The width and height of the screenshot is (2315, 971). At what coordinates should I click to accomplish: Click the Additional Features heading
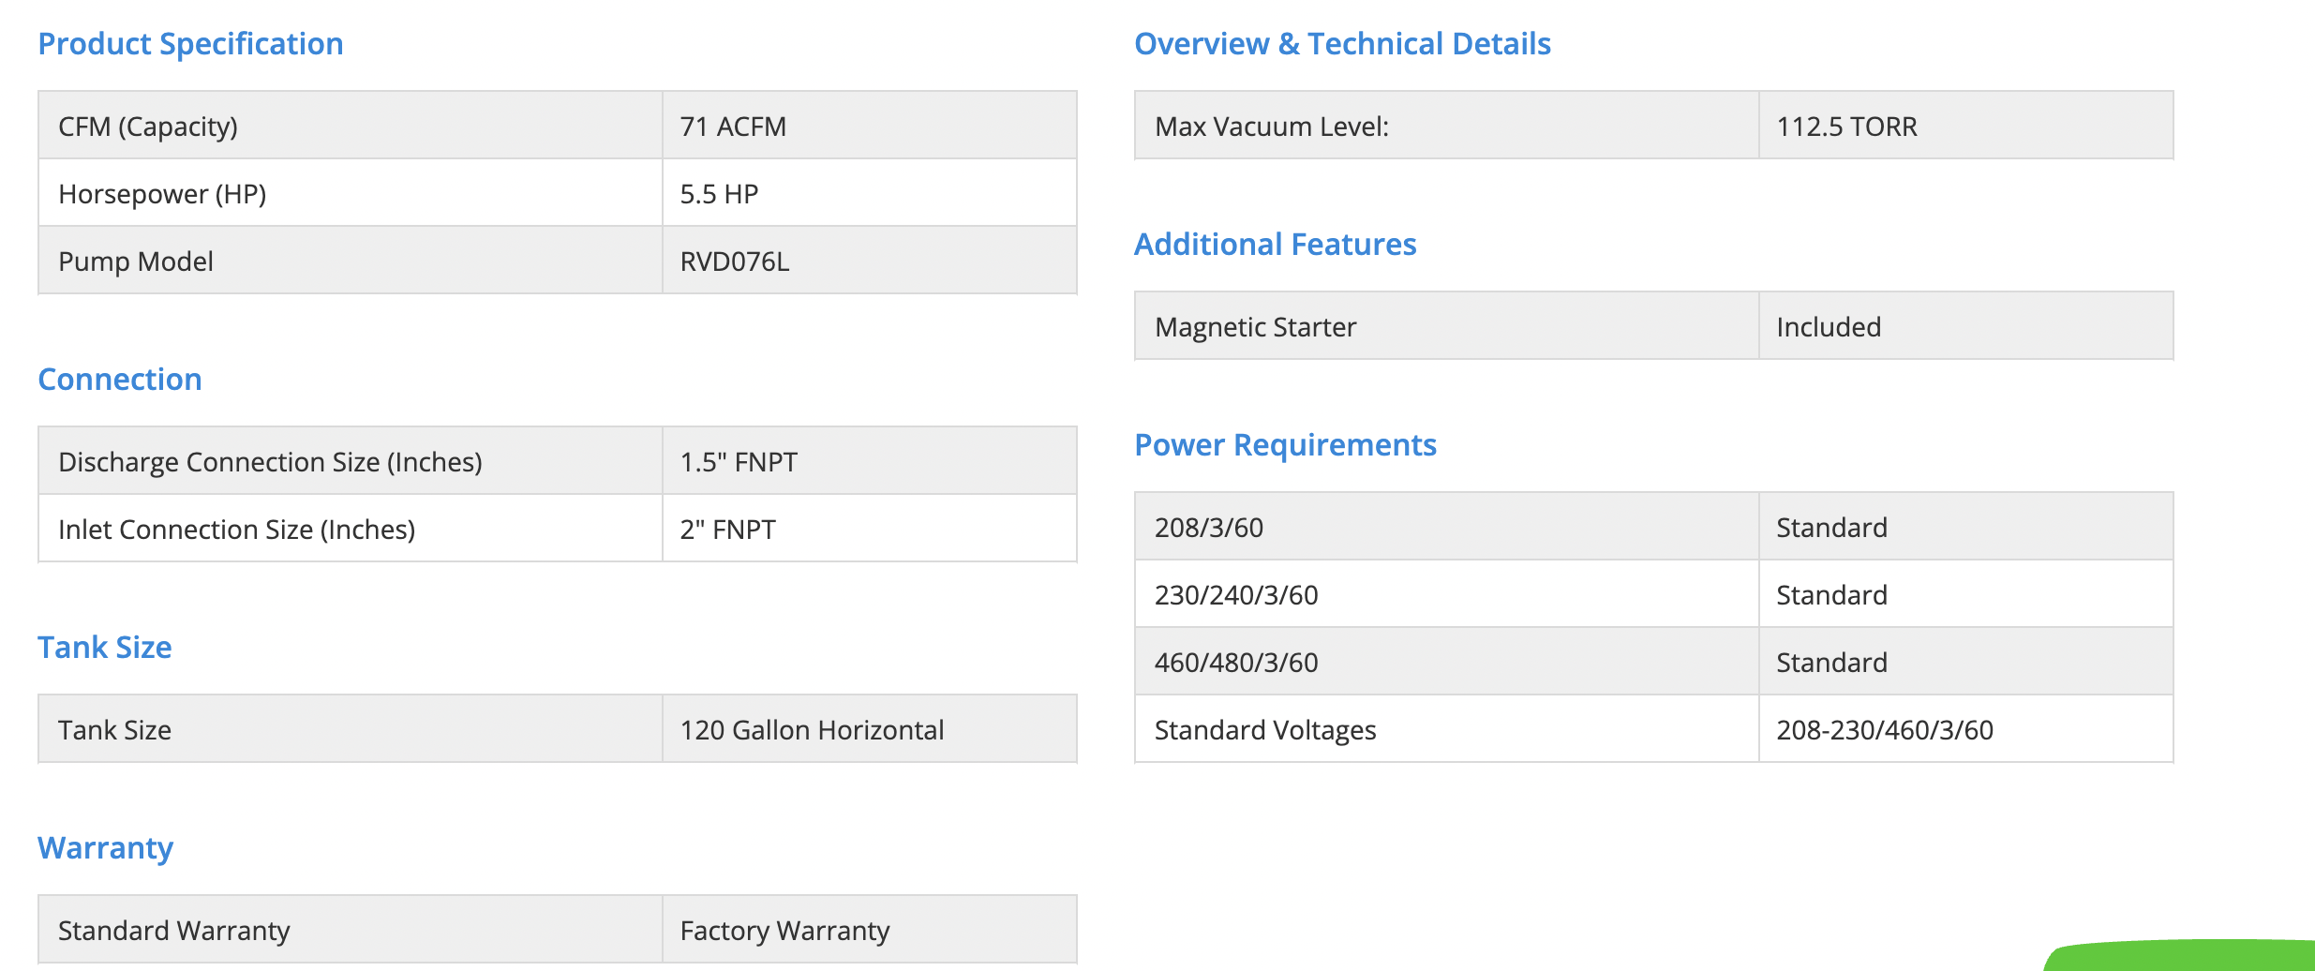click(x=1275, y=245)
